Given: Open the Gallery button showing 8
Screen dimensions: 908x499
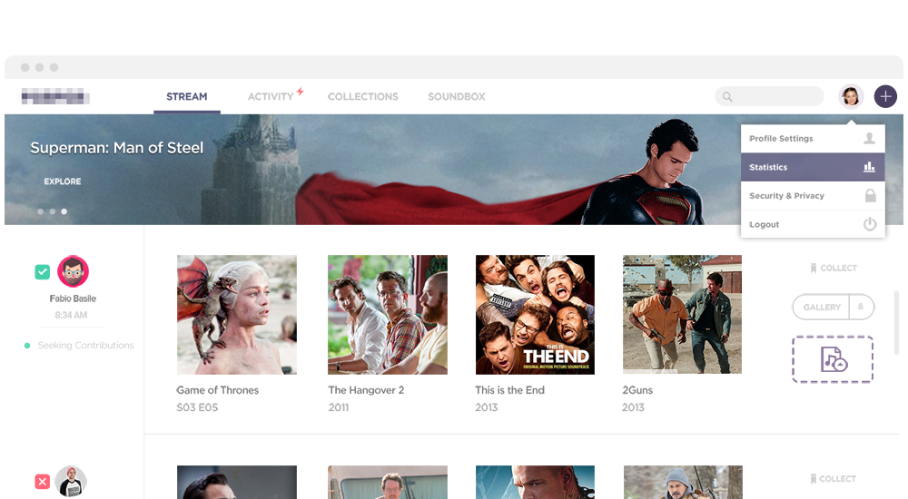Looking at the screenshot, I should coord(833,308).
